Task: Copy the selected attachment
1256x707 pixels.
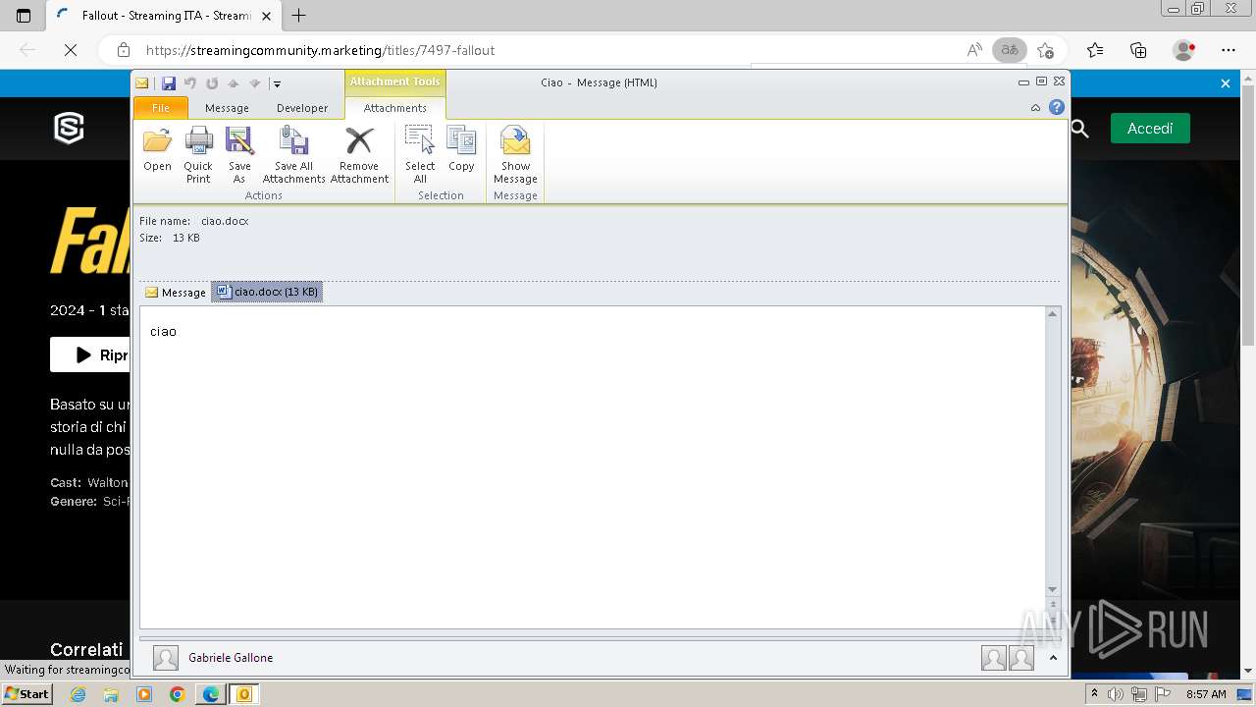Action: [461, 150]
